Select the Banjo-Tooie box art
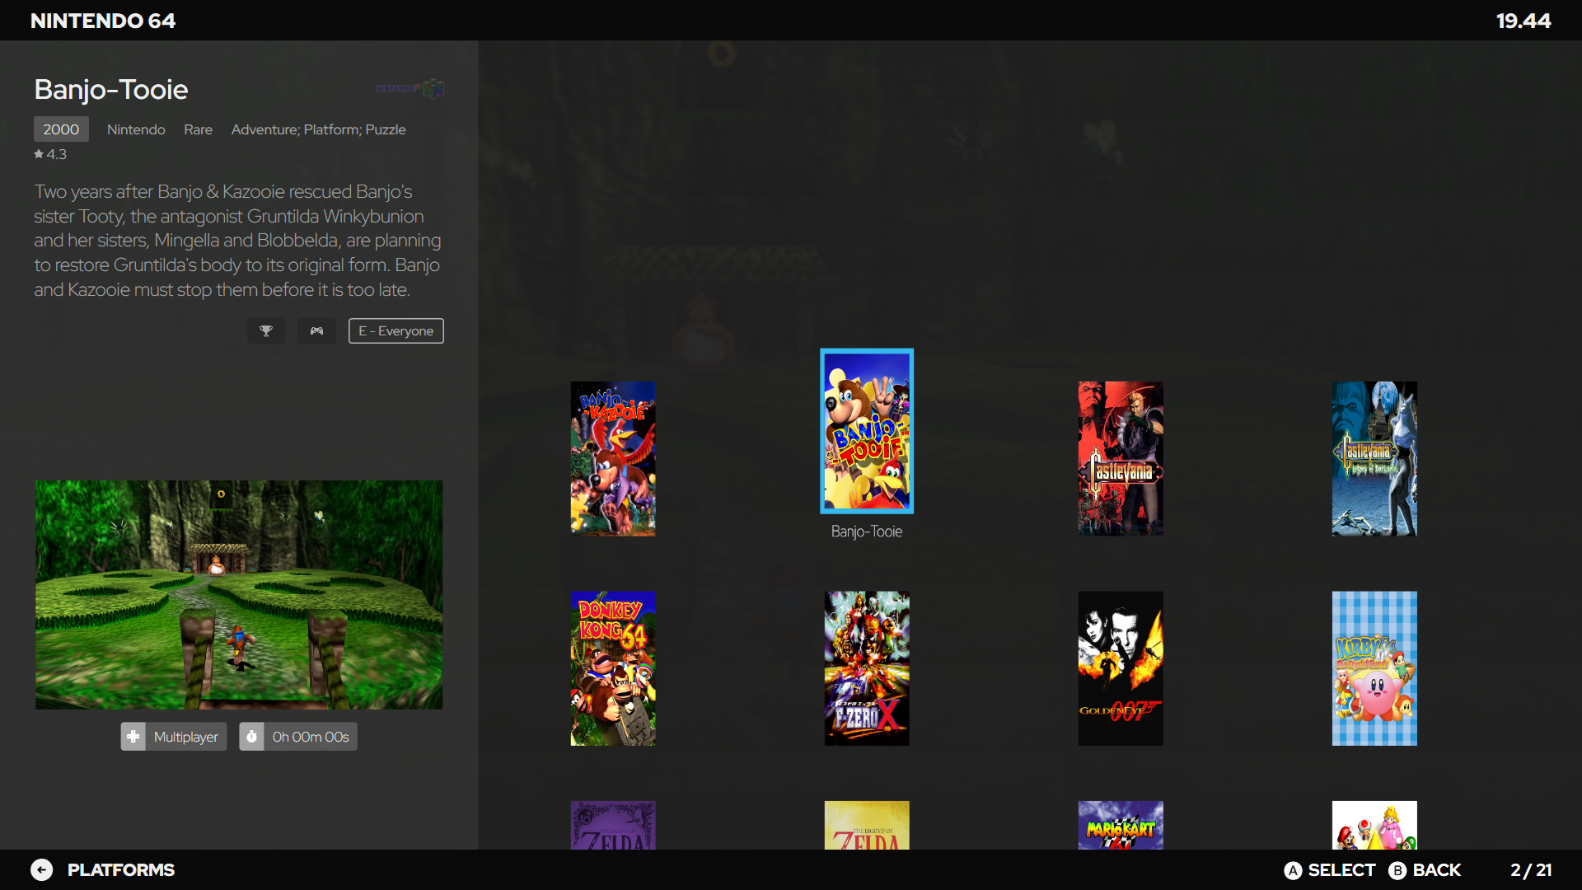This screenshot has height=890, width=1582. (867, 431)
